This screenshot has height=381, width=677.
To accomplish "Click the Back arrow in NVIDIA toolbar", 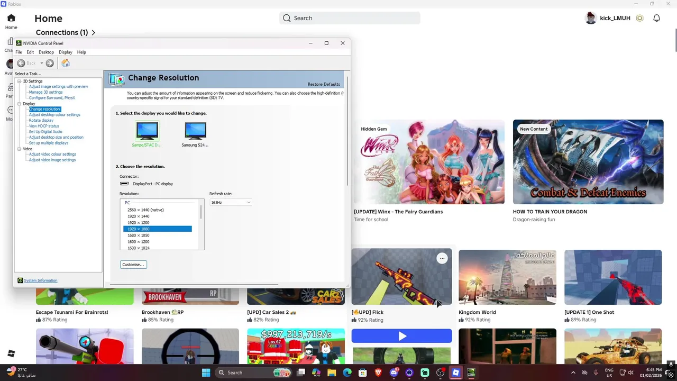I will (21, 63).
